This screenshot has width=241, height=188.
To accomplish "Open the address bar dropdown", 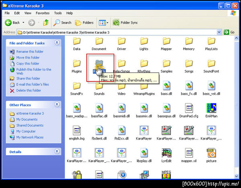I will [x=219, y=32].
